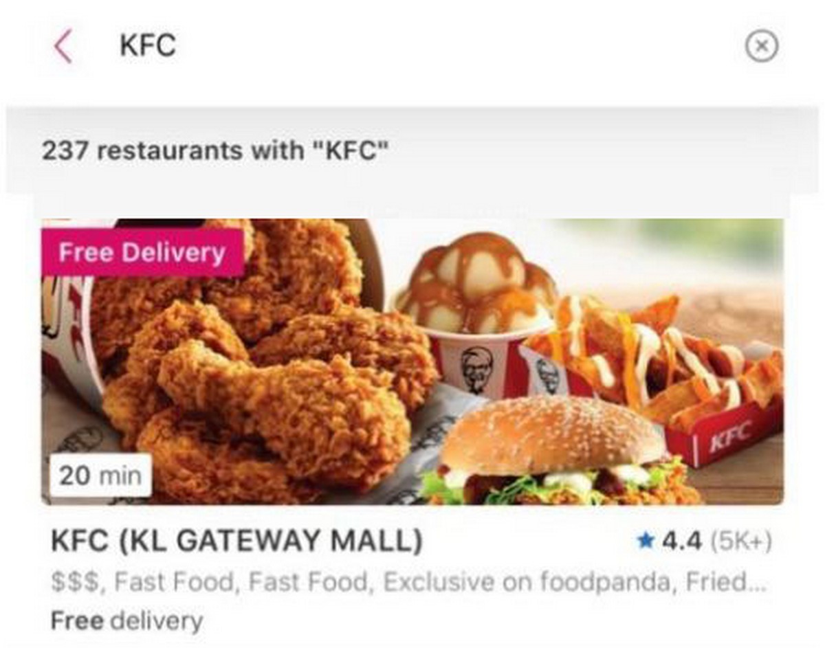Open the KFC food banner image
Viewport: 825px width, 648px height.
[412, 361]
